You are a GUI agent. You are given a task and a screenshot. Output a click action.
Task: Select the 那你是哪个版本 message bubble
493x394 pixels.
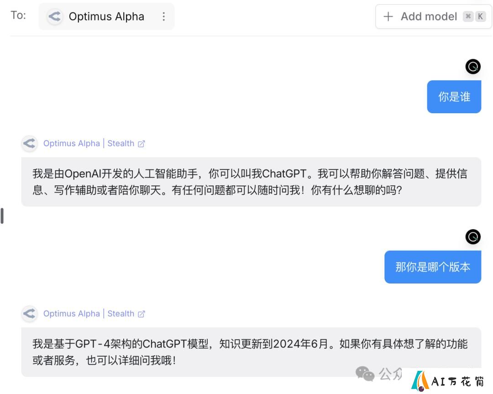click(x=433, y=267)
